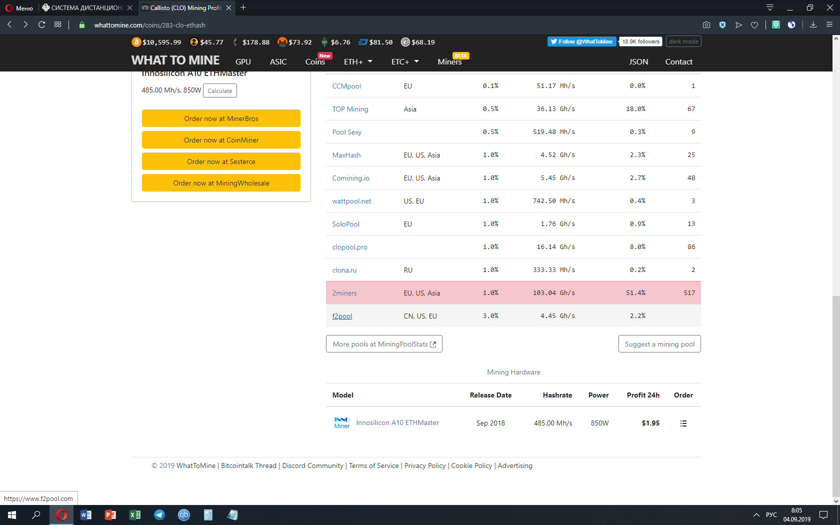Bookmark the page with the heart icon

pos(754,24)
